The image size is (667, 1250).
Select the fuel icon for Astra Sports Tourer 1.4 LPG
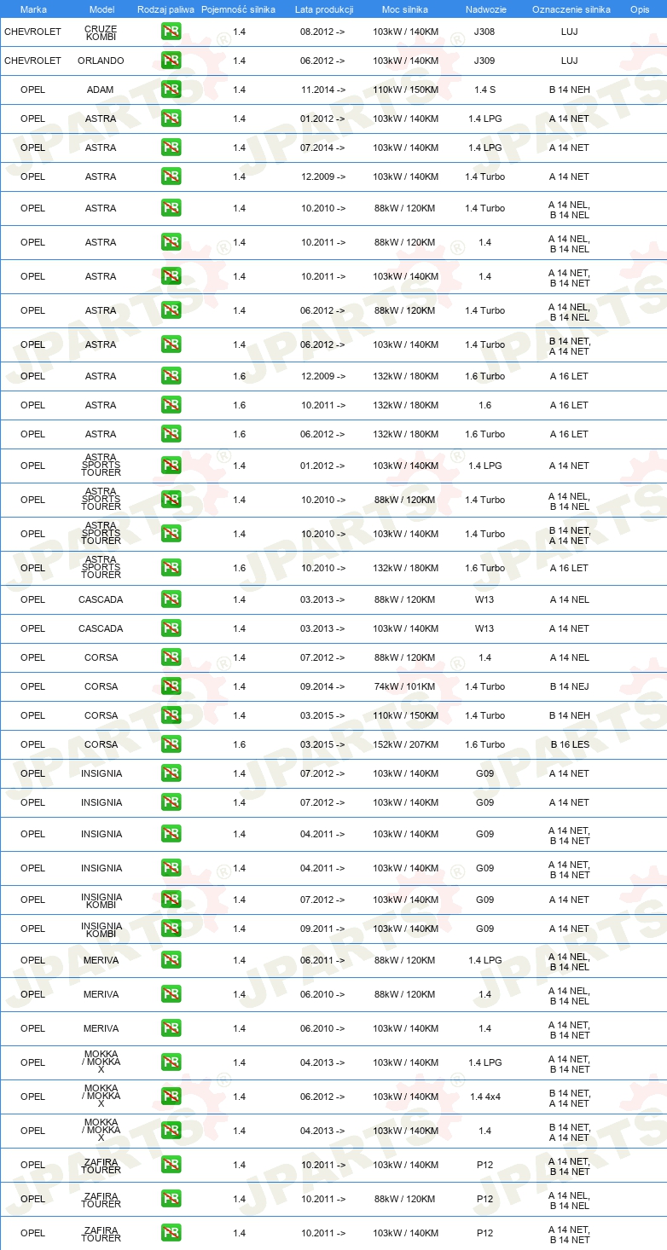(x=171, y=466)
